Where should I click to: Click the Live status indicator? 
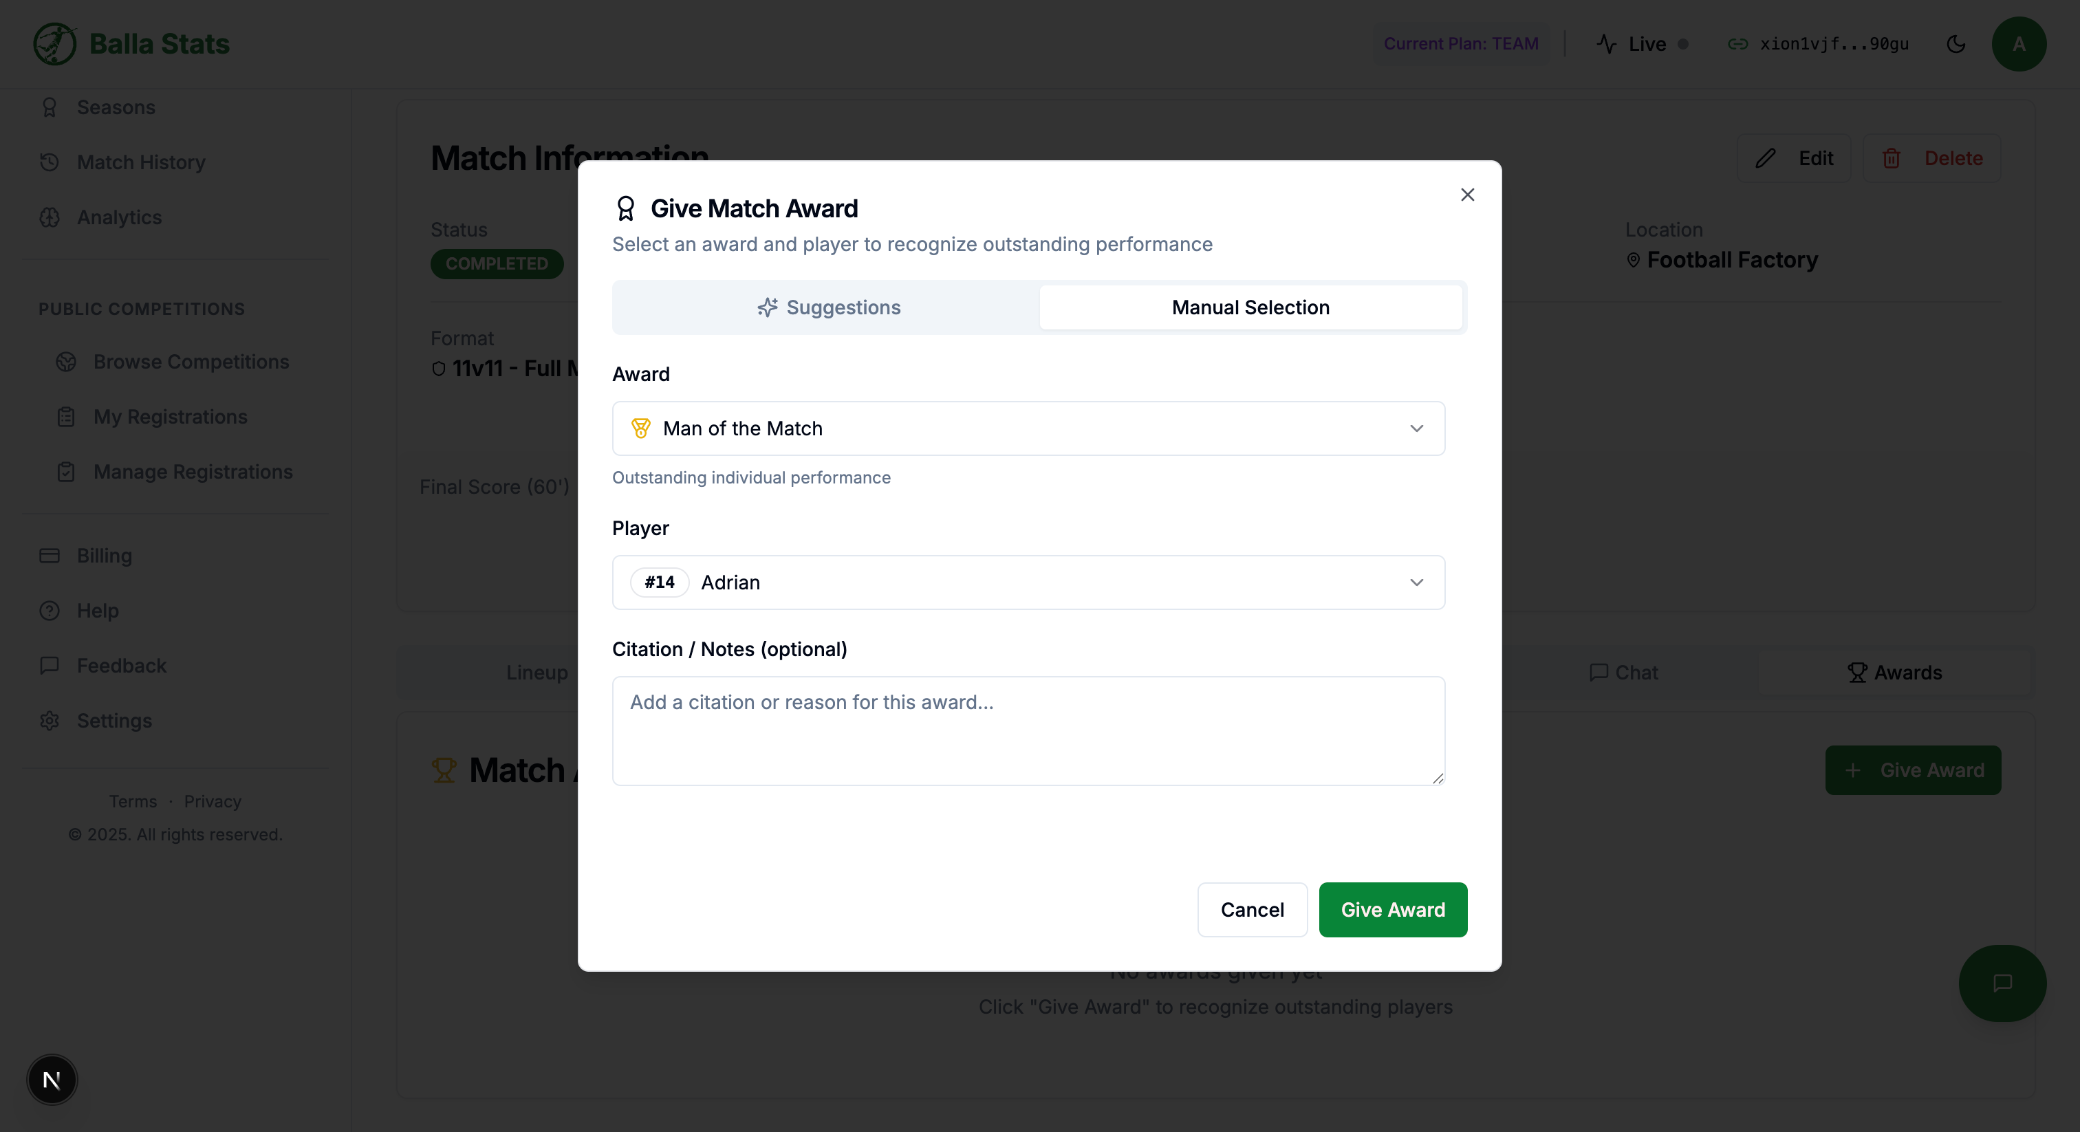point(1643,43)
